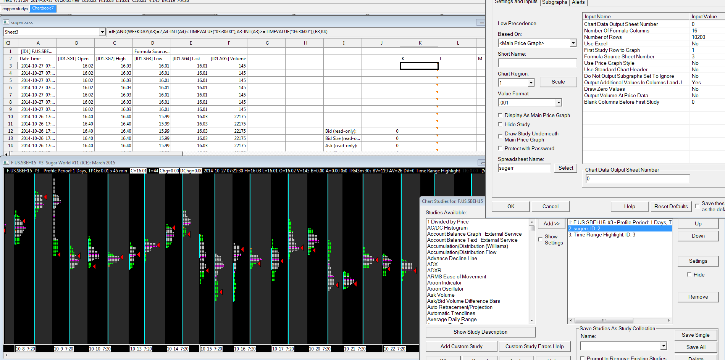The image size is (725, 360).
Task: Check the Protect with Password option
Action: tap(500, 148)
